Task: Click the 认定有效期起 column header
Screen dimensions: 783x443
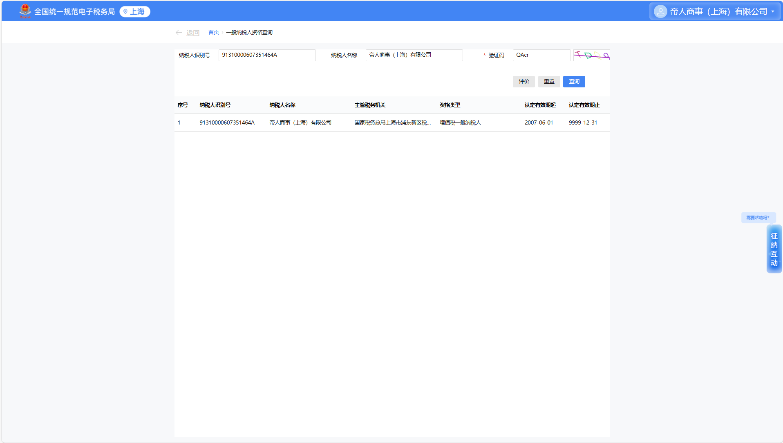Action: 540,105
